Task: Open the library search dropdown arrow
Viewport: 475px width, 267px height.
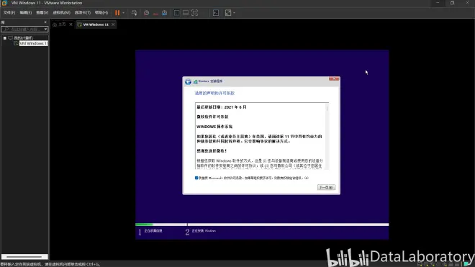Action: click(46, 29)
